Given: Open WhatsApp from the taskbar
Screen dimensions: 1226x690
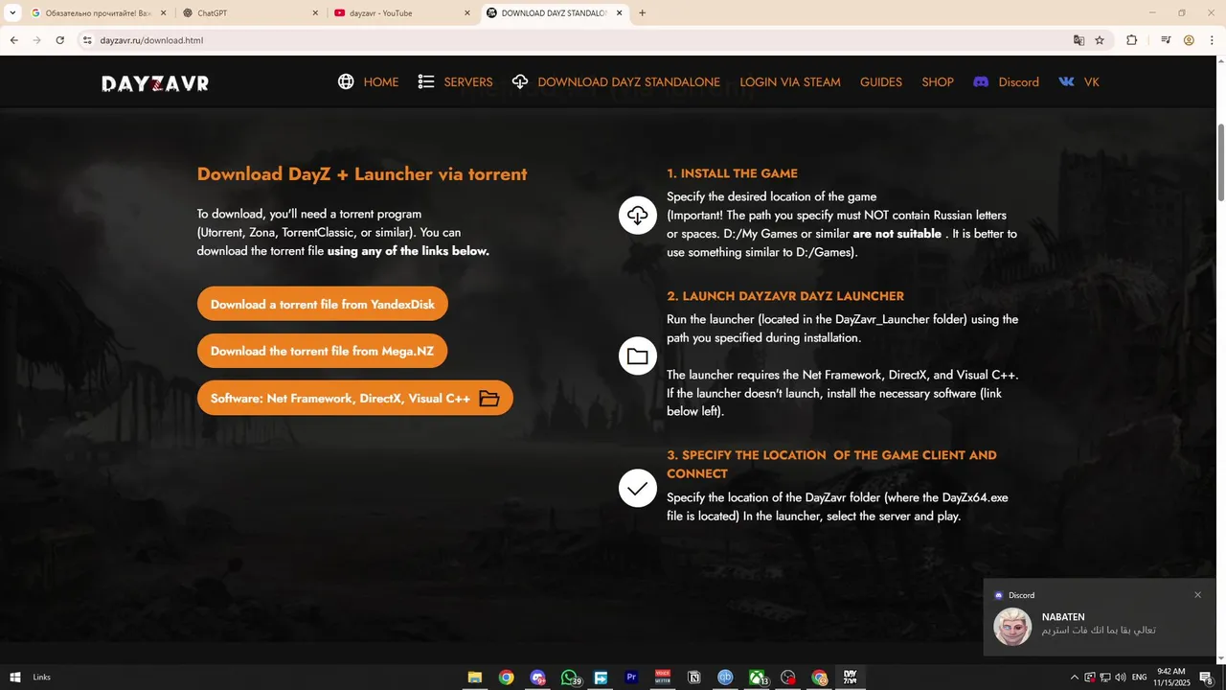Looking at the screenshot, I should 570,678.
